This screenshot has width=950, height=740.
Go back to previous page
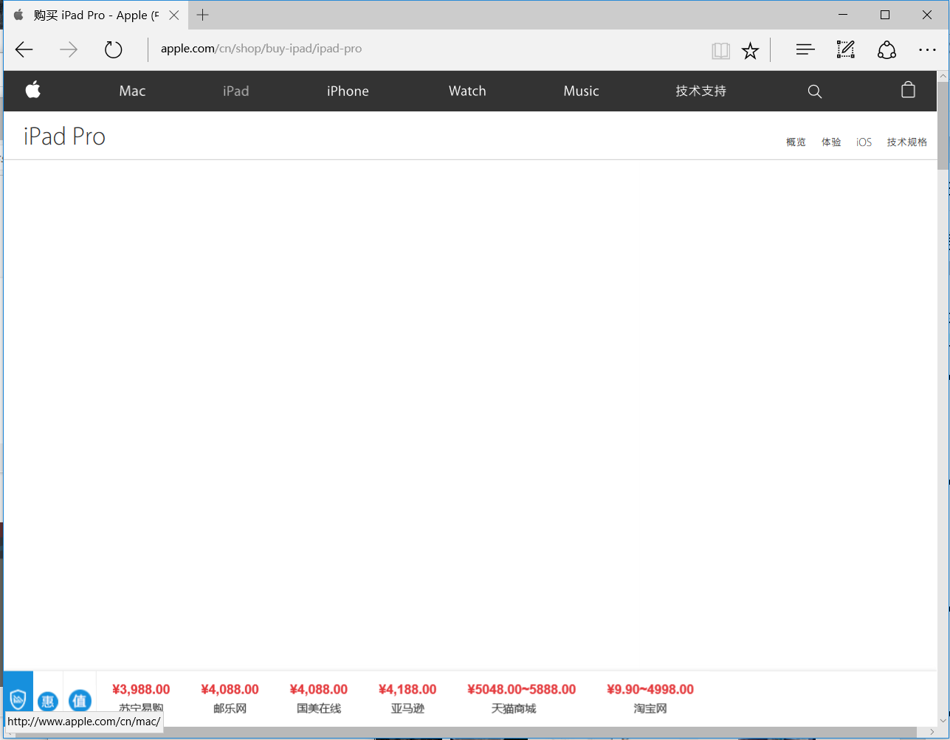pyautogui.click(x=24, y=50)
